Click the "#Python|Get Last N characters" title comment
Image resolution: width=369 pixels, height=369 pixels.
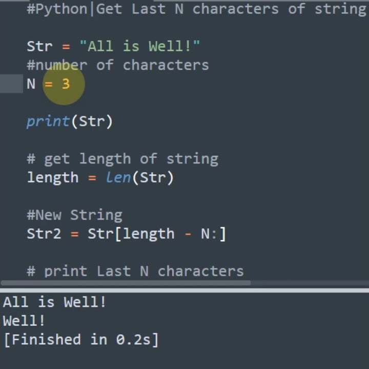pos(196,9)
